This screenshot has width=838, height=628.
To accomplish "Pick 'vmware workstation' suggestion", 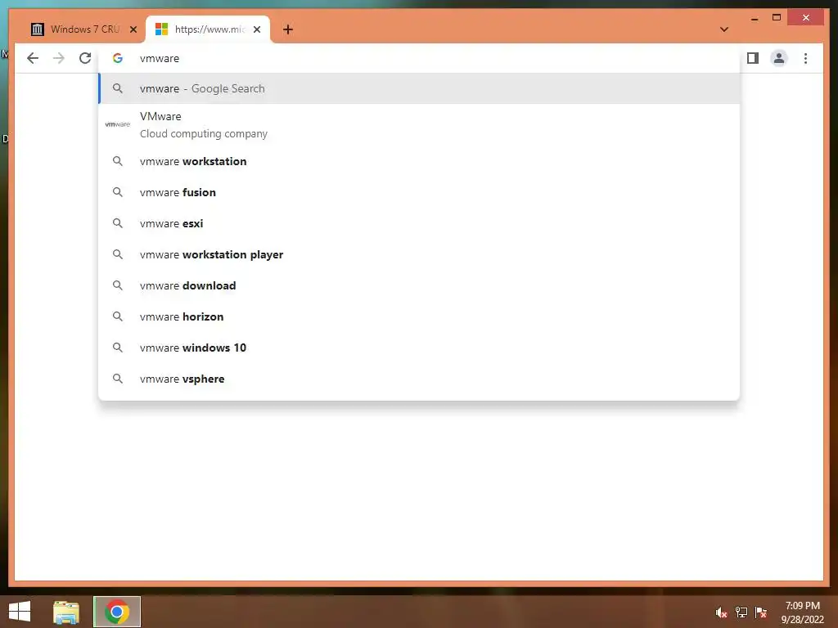I will point(419,161).
